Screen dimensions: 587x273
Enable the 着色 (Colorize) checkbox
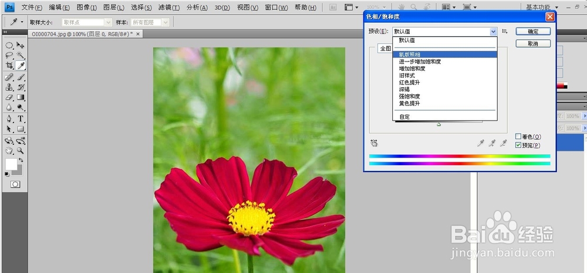tap(518, 136)
